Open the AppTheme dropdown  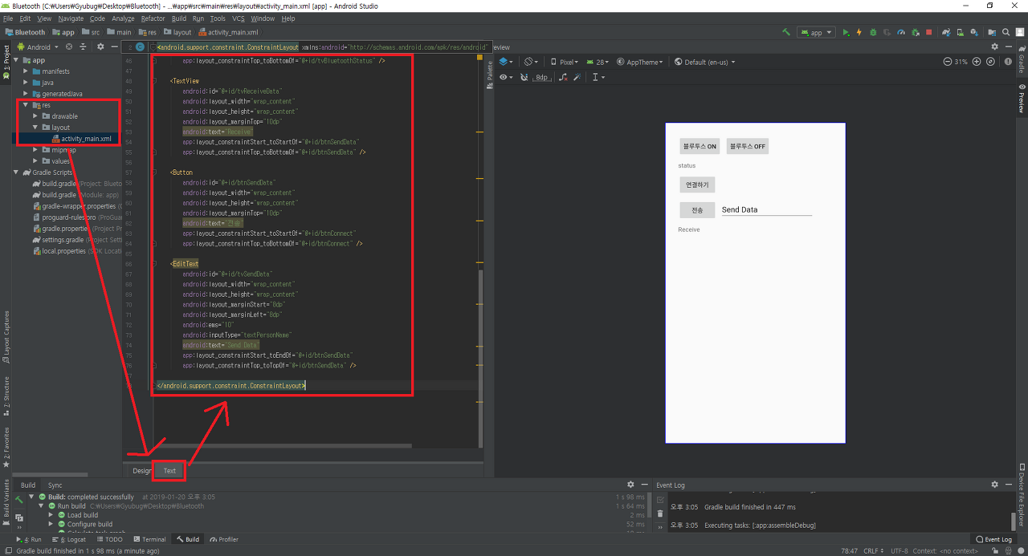(641, 62)
